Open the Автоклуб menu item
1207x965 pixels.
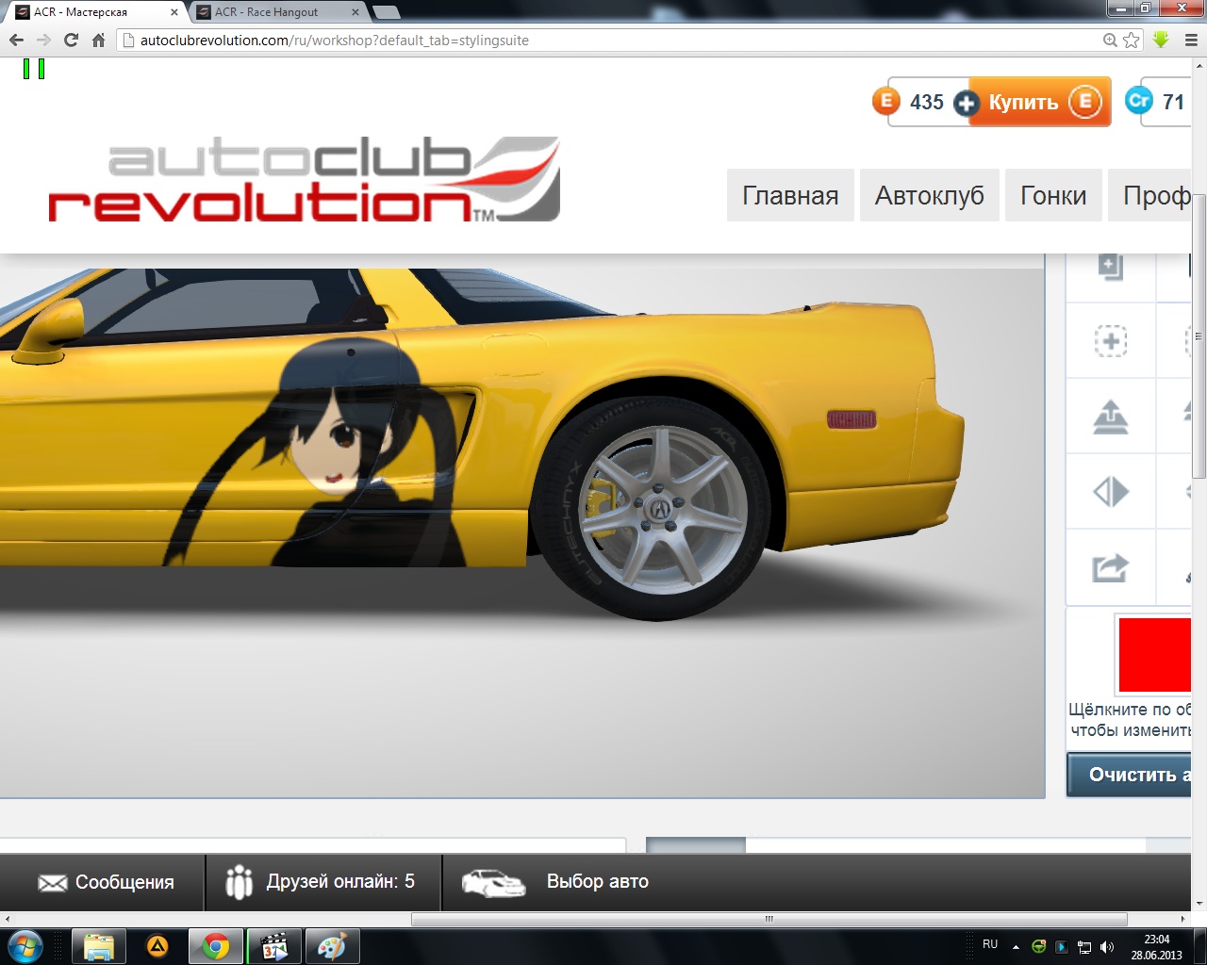929,195
